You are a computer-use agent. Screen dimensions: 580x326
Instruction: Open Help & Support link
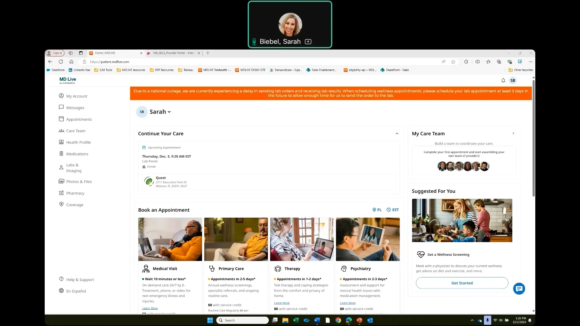tap(76, 280)
